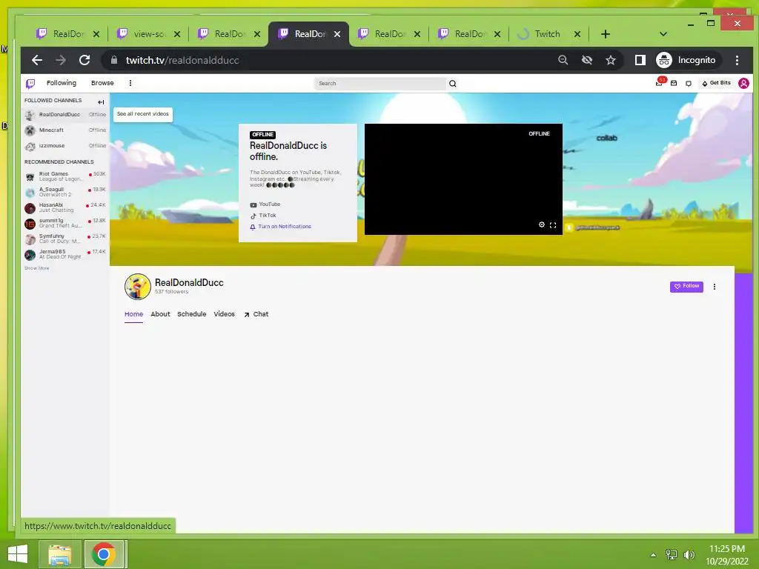Open the Symfuhny recommended channel
Screen dimensions: 759x569
(x=65, y=239)
